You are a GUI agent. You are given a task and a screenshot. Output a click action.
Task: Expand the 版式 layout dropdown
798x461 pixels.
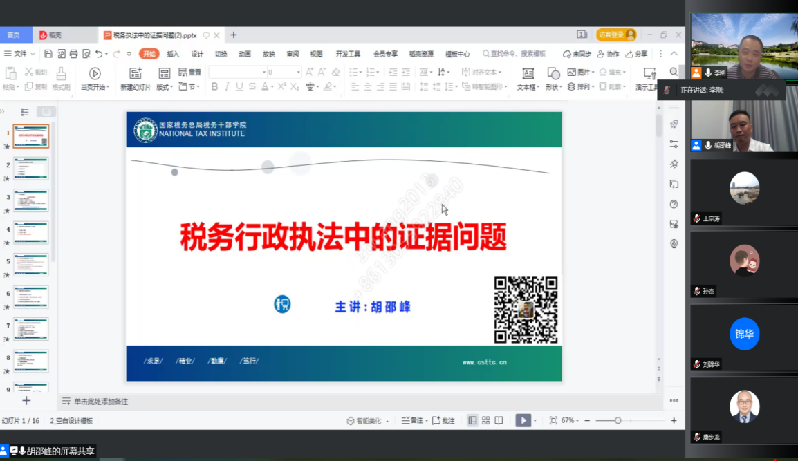(x=164, y=87)
